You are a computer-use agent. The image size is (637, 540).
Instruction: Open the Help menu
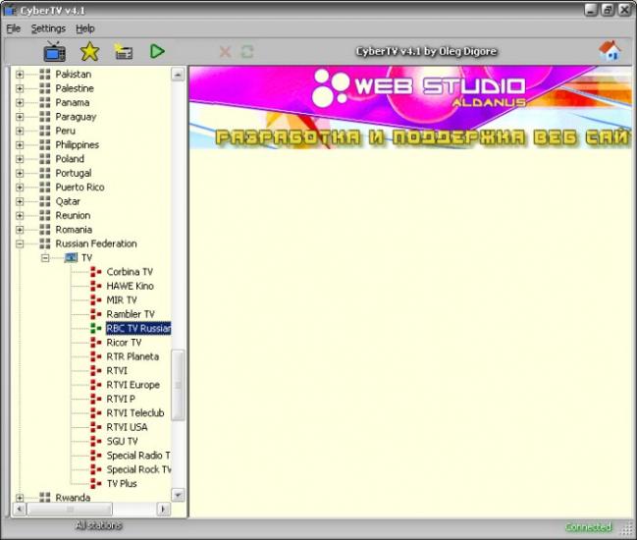coord(85,28)
